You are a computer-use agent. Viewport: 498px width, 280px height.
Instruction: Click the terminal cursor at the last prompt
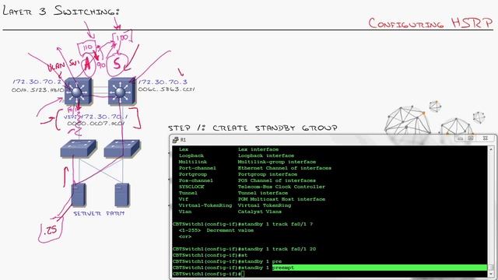pos(243,274)
